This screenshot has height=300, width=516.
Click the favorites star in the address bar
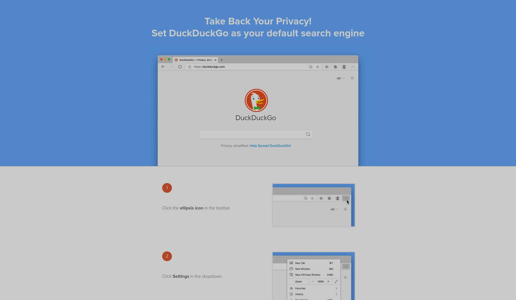point(317,67)
